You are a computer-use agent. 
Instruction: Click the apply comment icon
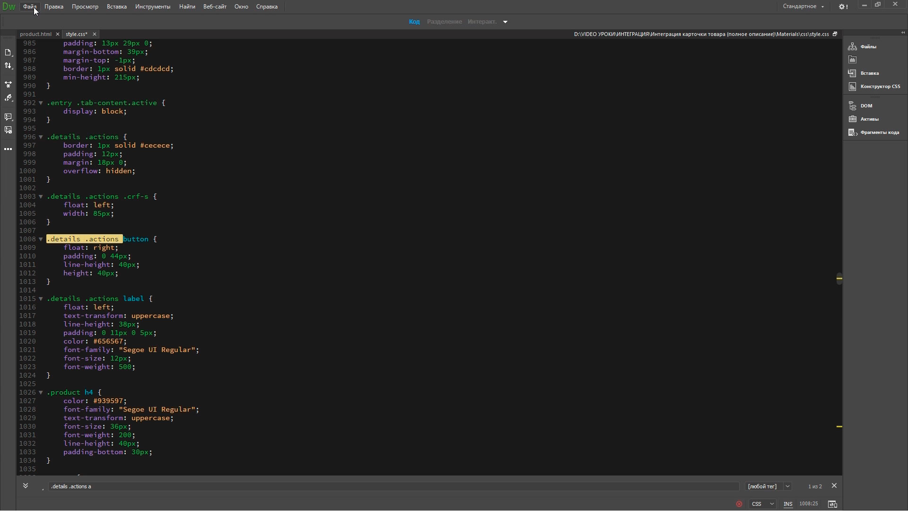tap(8, 117)
